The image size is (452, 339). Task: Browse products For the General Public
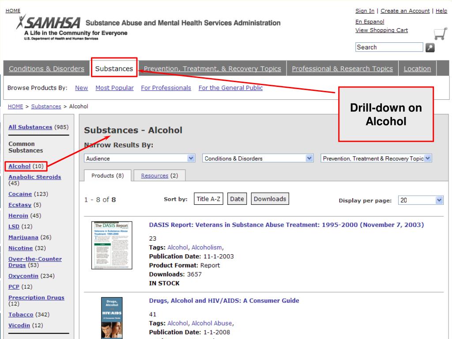(x=230, y=88)
